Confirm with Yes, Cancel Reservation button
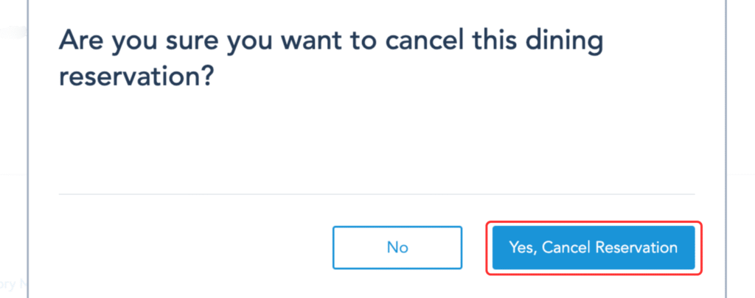The image size is (755, 298). [x=594, y=247]
